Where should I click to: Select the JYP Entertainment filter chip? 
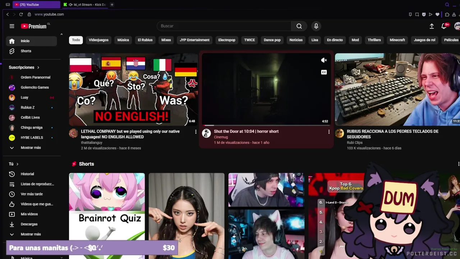pyautogui.click(x=194, y=40)
